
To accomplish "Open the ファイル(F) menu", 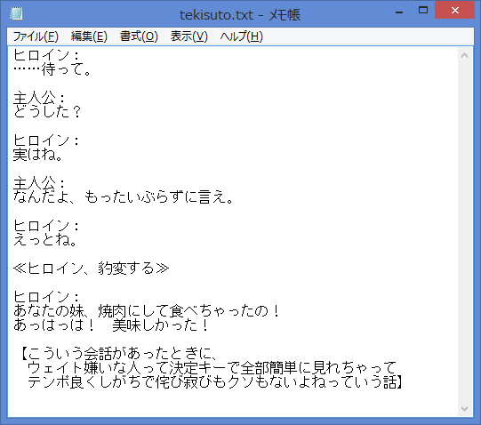I will click(36, 36).
